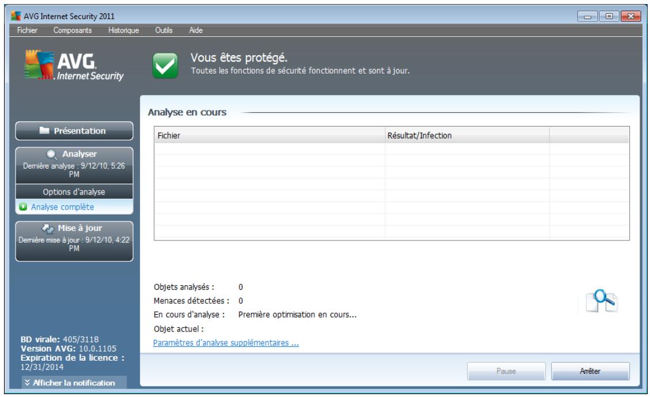Click the license expiration date 12/31/2014
This screenshot has width=650, height=397.
click(42, 367)
